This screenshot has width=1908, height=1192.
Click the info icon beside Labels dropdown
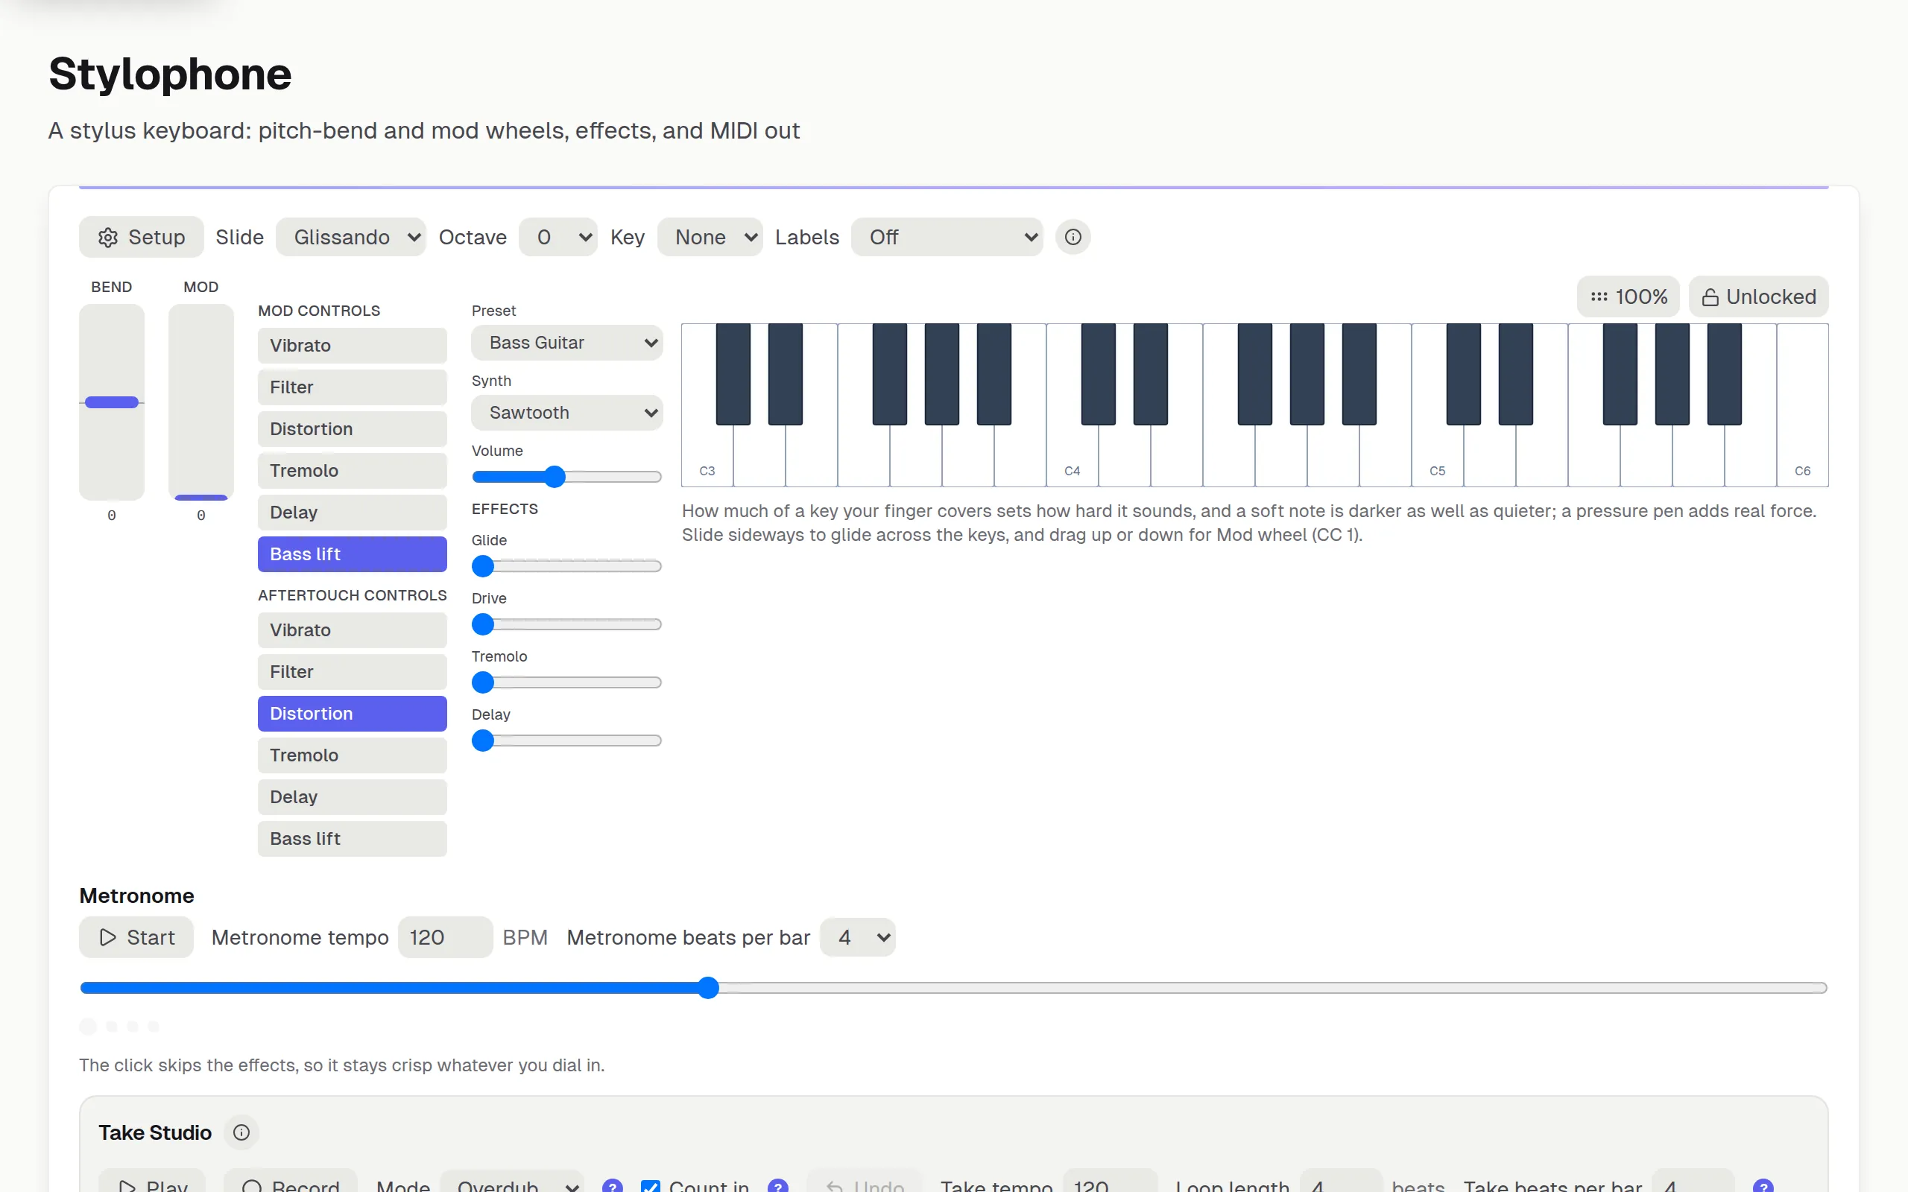click(1073, 238)
